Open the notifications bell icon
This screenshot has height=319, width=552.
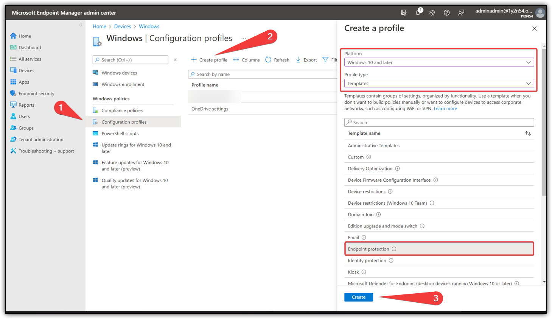[418, 12]
